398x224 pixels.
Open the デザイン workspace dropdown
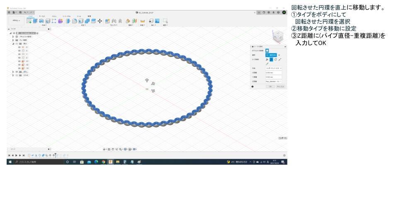17,21
